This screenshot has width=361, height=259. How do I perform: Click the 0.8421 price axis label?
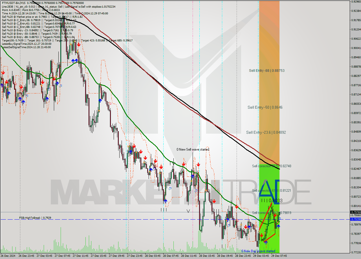coord(356,141)
